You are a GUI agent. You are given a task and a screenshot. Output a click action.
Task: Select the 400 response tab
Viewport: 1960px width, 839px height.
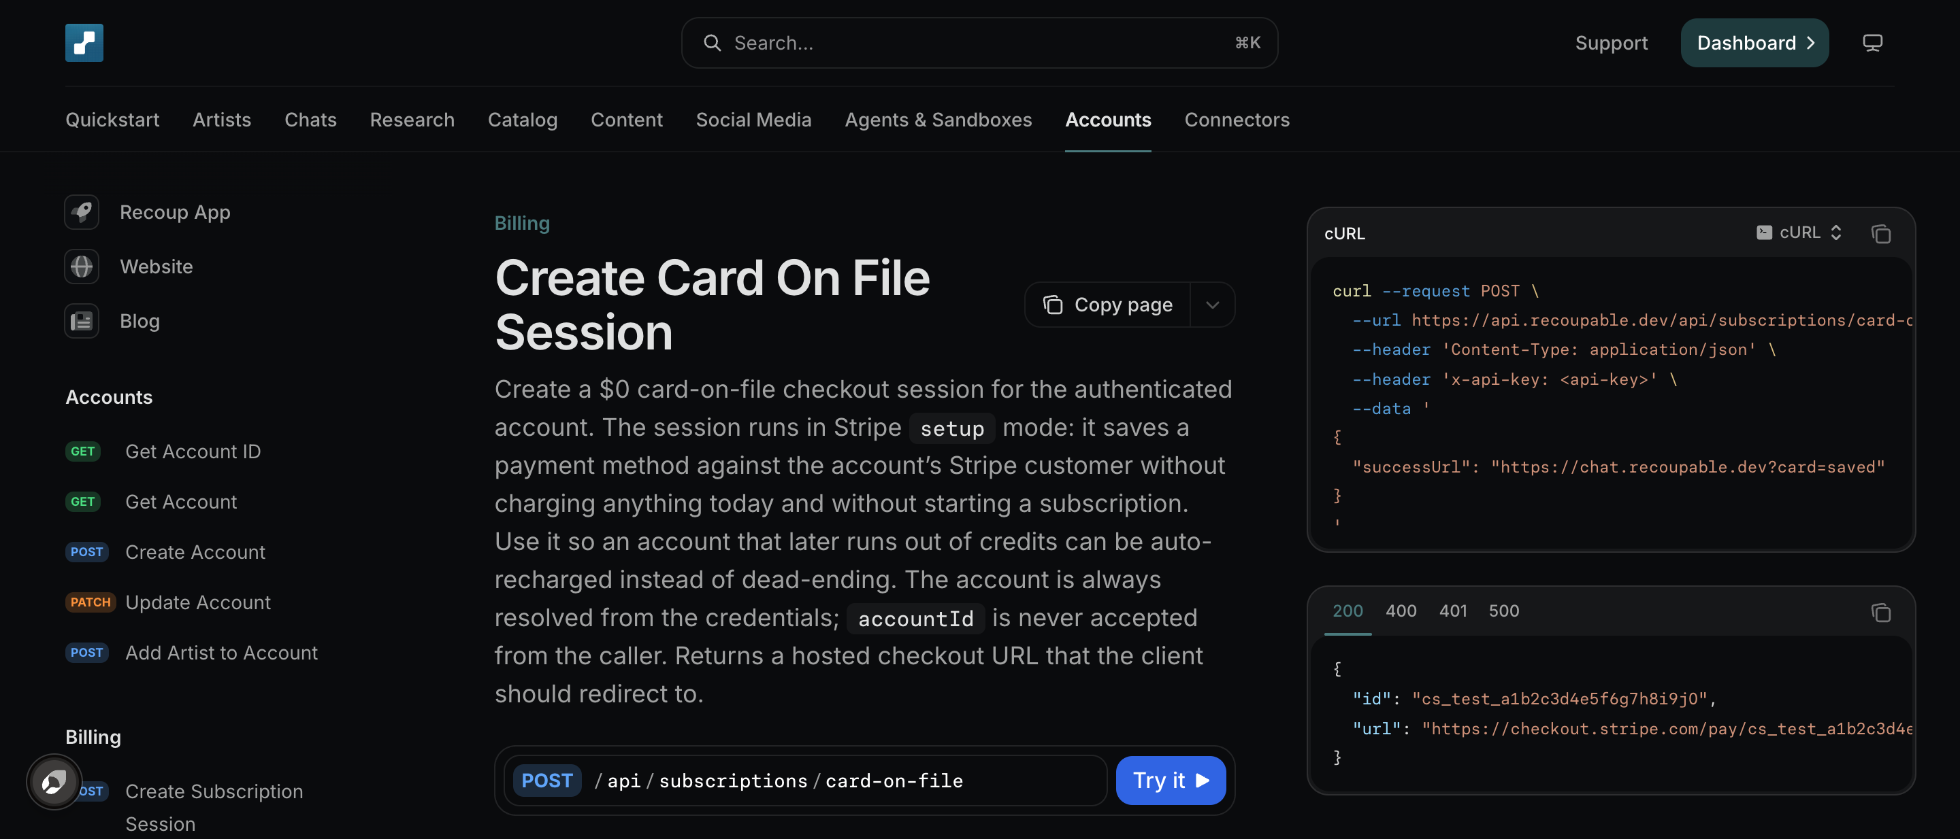[1401, 611]
